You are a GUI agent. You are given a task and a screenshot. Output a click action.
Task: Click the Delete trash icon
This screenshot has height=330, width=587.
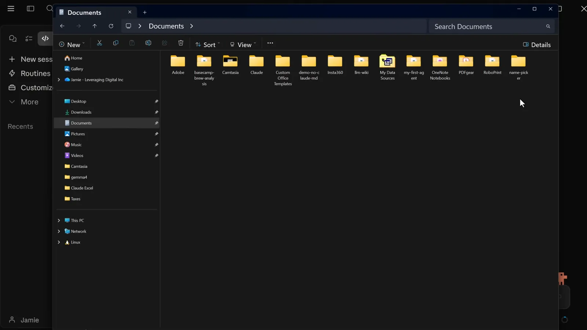click(x=181, y=43)
